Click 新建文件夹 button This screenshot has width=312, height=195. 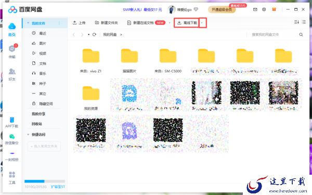(x=106, y=23)
